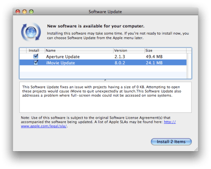Click the 49.4 MB size cell
The width and height of the screenshot is (211, 169).
[x=154, y=57]
